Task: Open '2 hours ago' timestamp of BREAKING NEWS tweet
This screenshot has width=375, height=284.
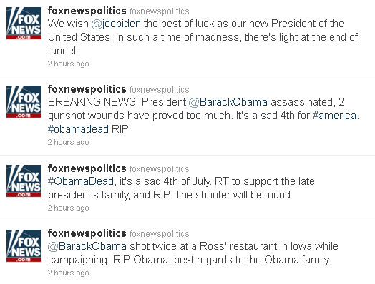Action: pyautogui.click(x=69, y=143)
